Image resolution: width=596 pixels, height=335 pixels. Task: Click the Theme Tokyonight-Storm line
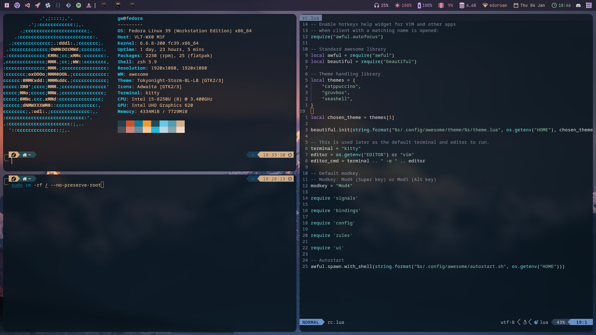point(170,80)
